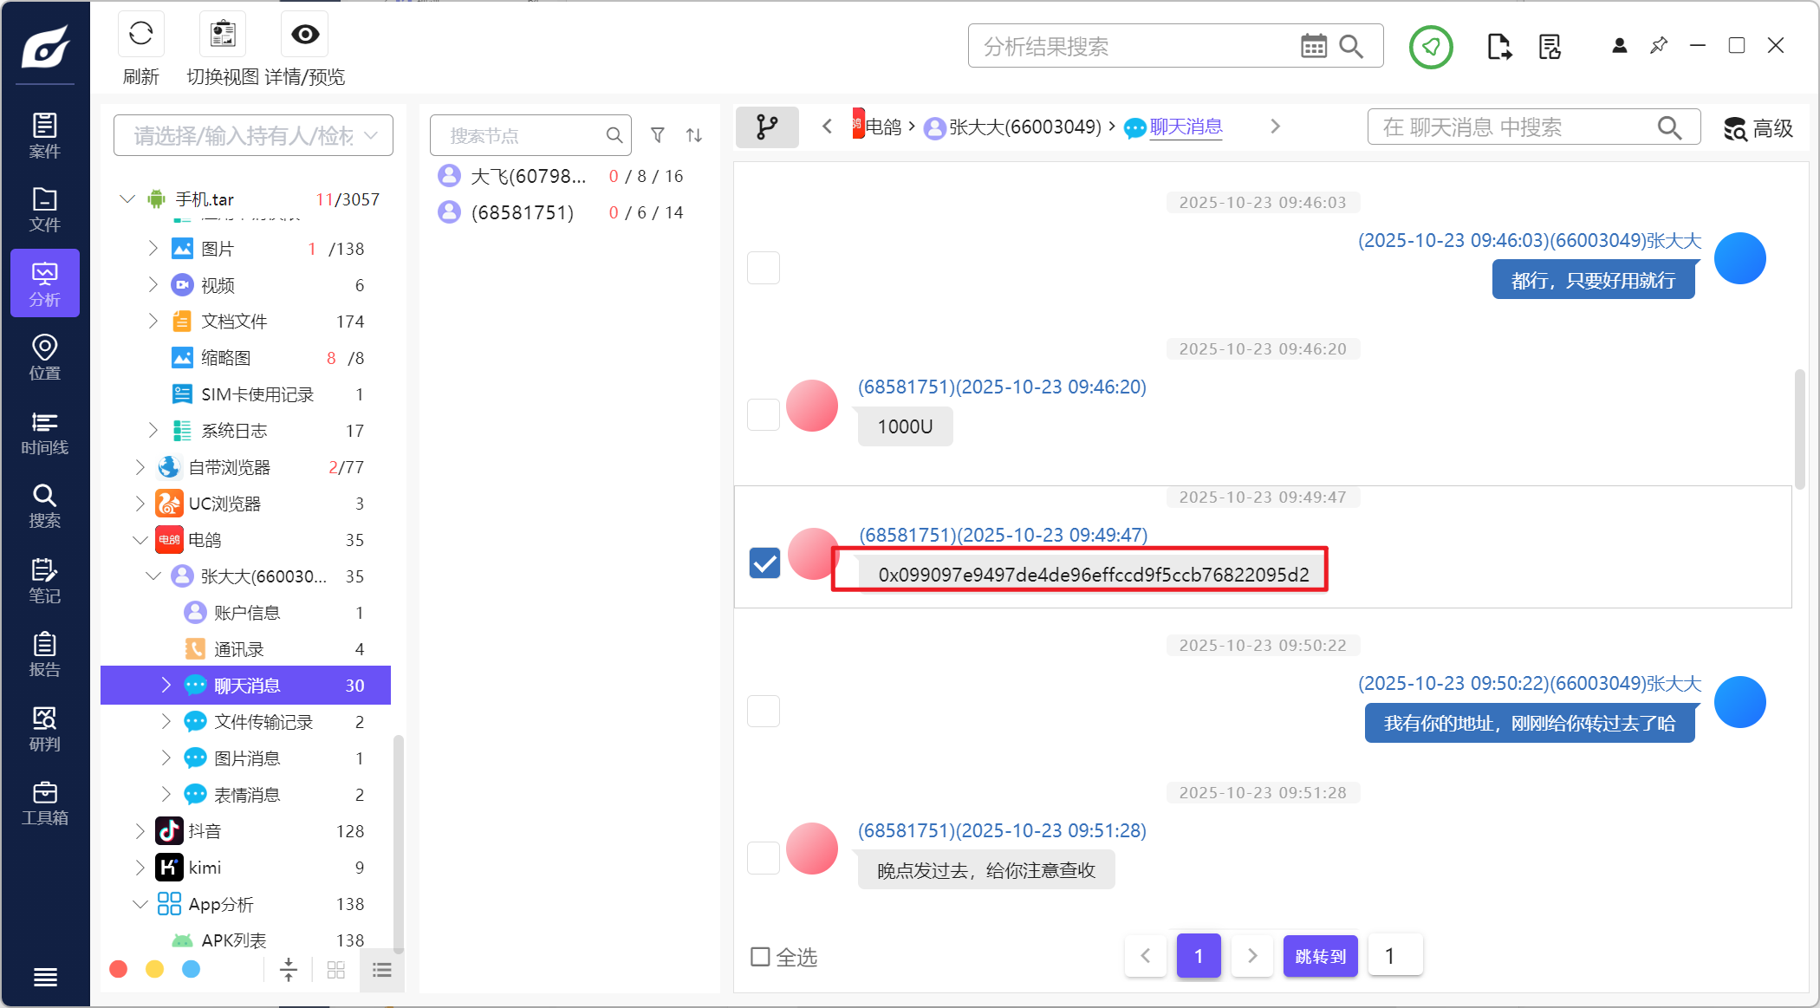The image size is (1820, 1008).
Task: Check the 1000U message checkbox
Action: (x=764, y=415)
